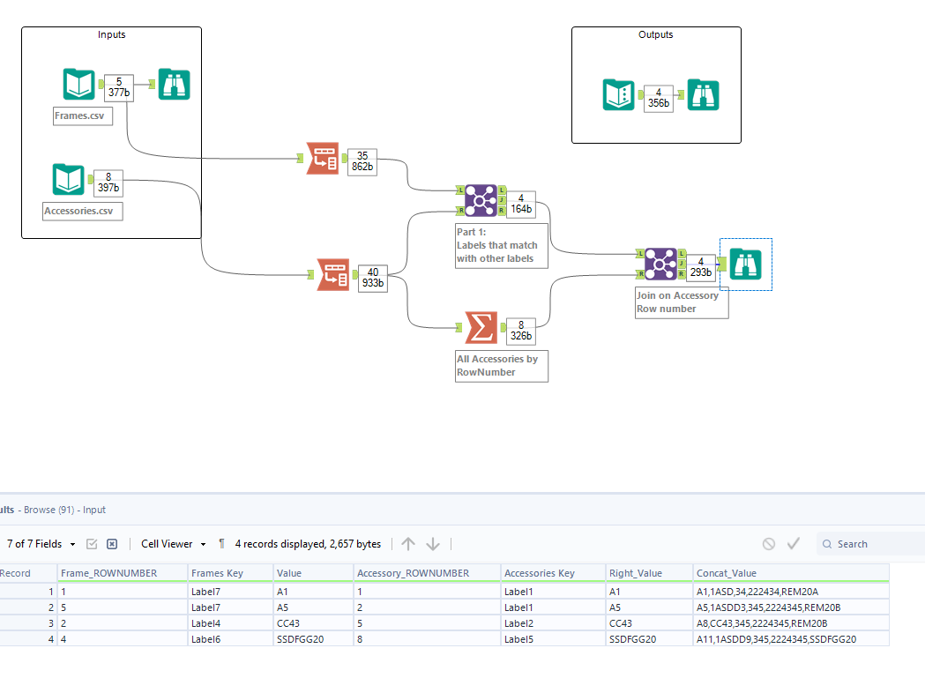Select the Accessories.csv Input Data tool

[71, 180]
